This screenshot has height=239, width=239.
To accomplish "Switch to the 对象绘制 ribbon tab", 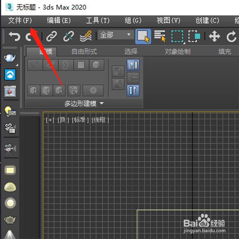I will (177, 51).
